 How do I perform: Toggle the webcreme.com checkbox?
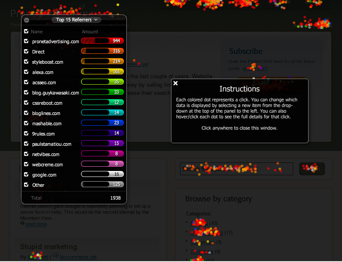26,164
